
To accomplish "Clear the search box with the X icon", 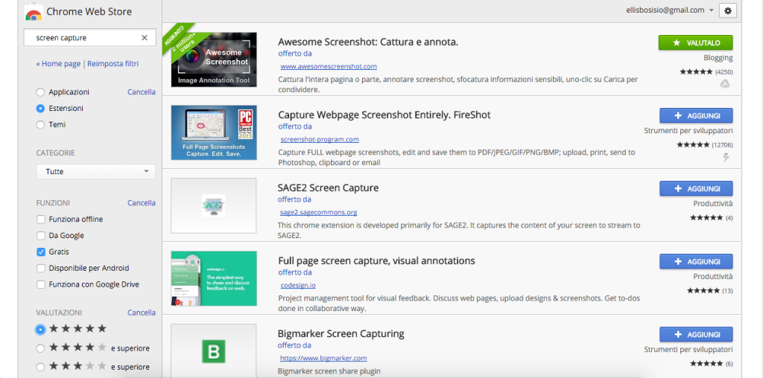I will [145, 38].
